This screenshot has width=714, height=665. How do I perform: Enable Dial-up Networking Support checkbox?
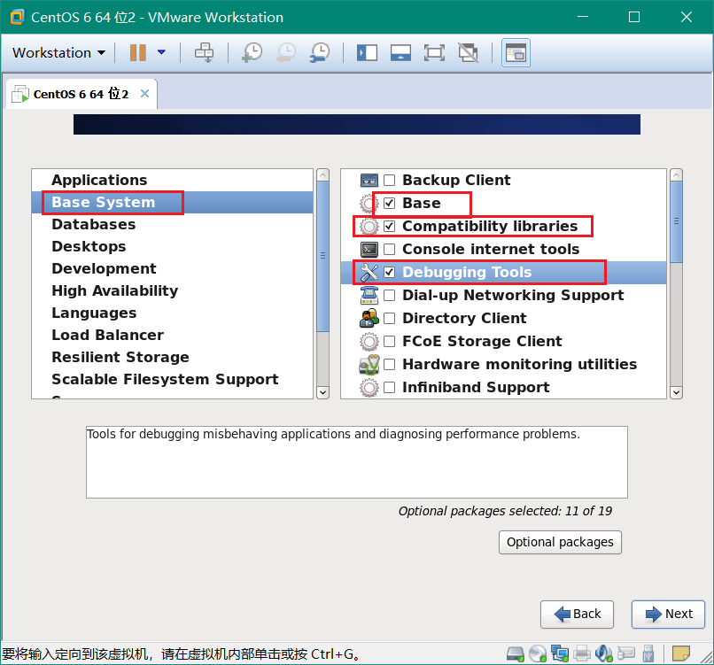pos(389,296)
